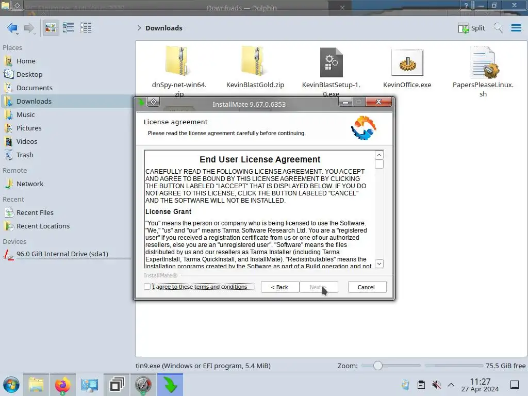Open file manager from taskbar
528x396 pixels.
(36, 385)
